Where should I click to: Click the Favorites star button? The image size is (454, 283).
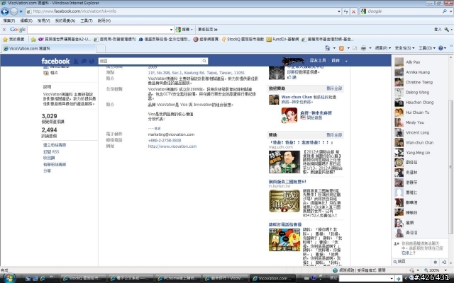[x=13, y=40]
